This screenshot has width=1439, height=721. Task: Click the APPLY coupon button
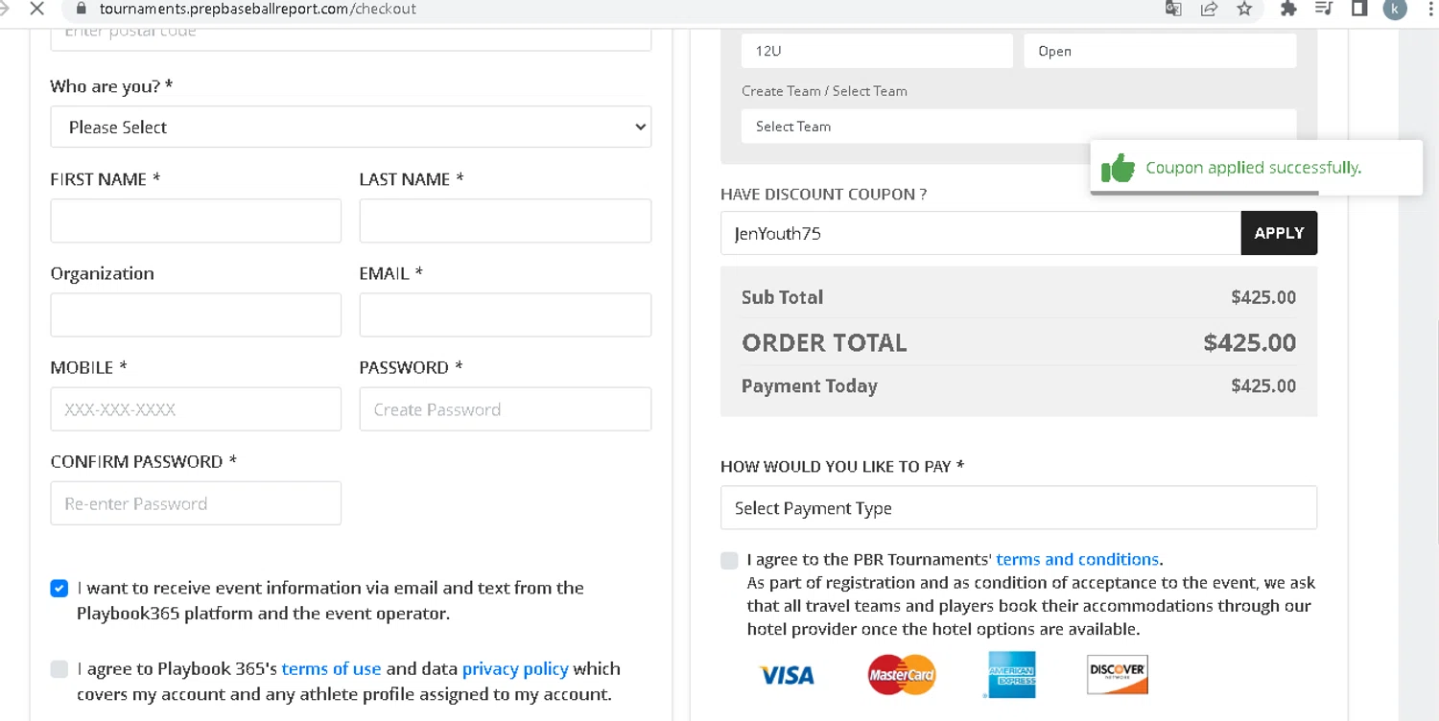[x=1279, y=233]
